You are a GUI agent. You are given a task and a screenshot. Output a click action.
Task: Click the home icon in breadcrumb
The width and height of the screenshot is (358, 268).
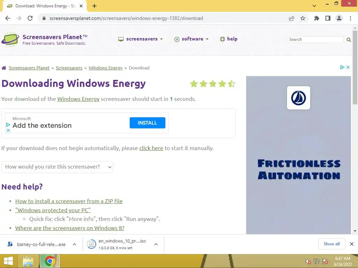(x=4, y=68)
